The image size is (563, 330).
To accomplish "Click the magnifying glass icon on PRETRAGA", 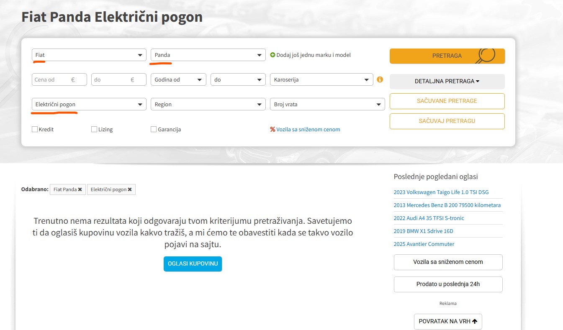I will coord(486,56).
